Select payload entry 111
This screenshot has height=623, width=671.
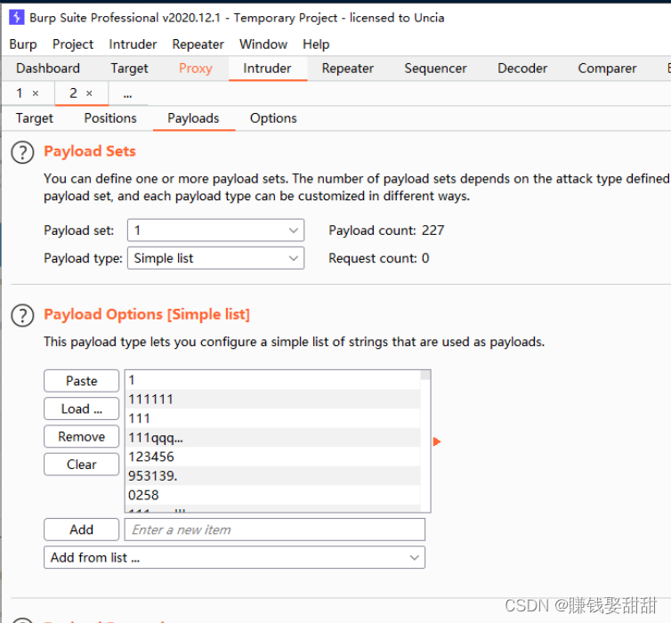273,418
